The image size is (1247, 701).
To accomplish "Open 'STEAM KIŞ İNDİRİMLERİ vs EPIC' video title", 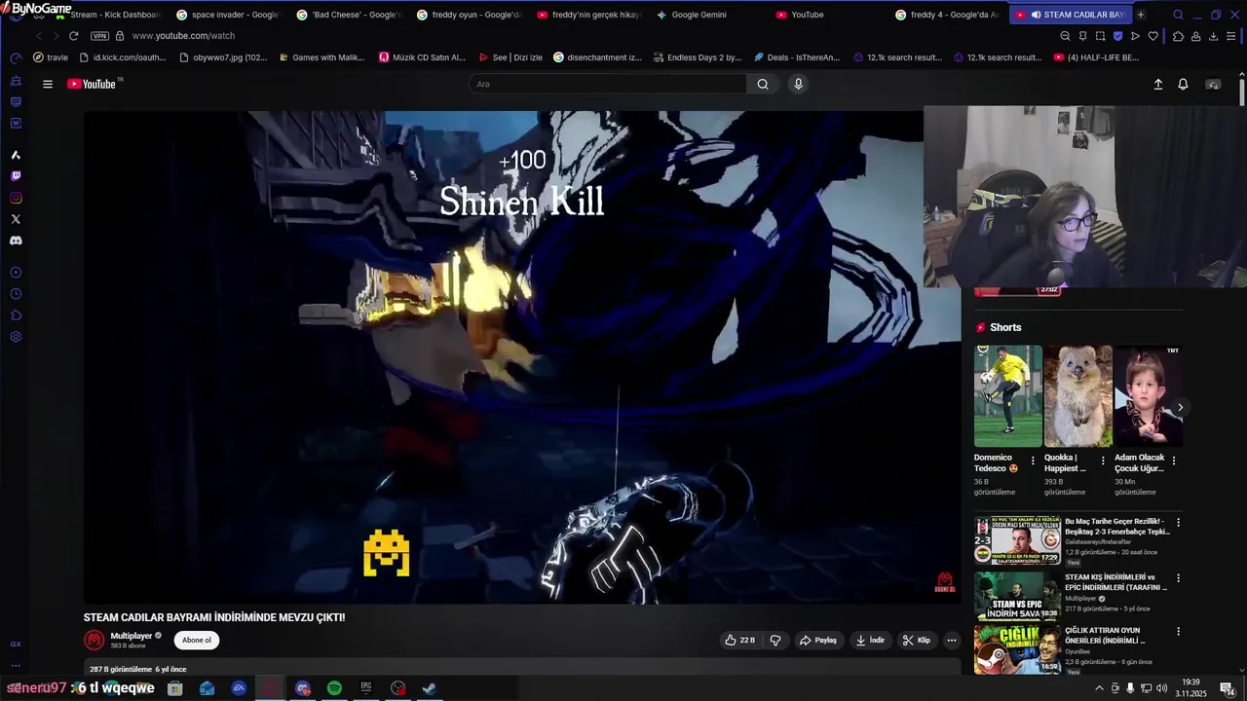I will 1115,582.
